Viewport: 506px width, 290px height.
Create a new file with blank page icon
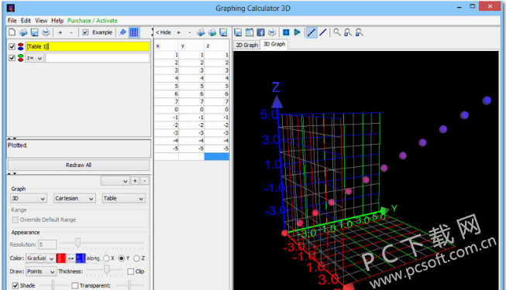[x=12, y=32]
